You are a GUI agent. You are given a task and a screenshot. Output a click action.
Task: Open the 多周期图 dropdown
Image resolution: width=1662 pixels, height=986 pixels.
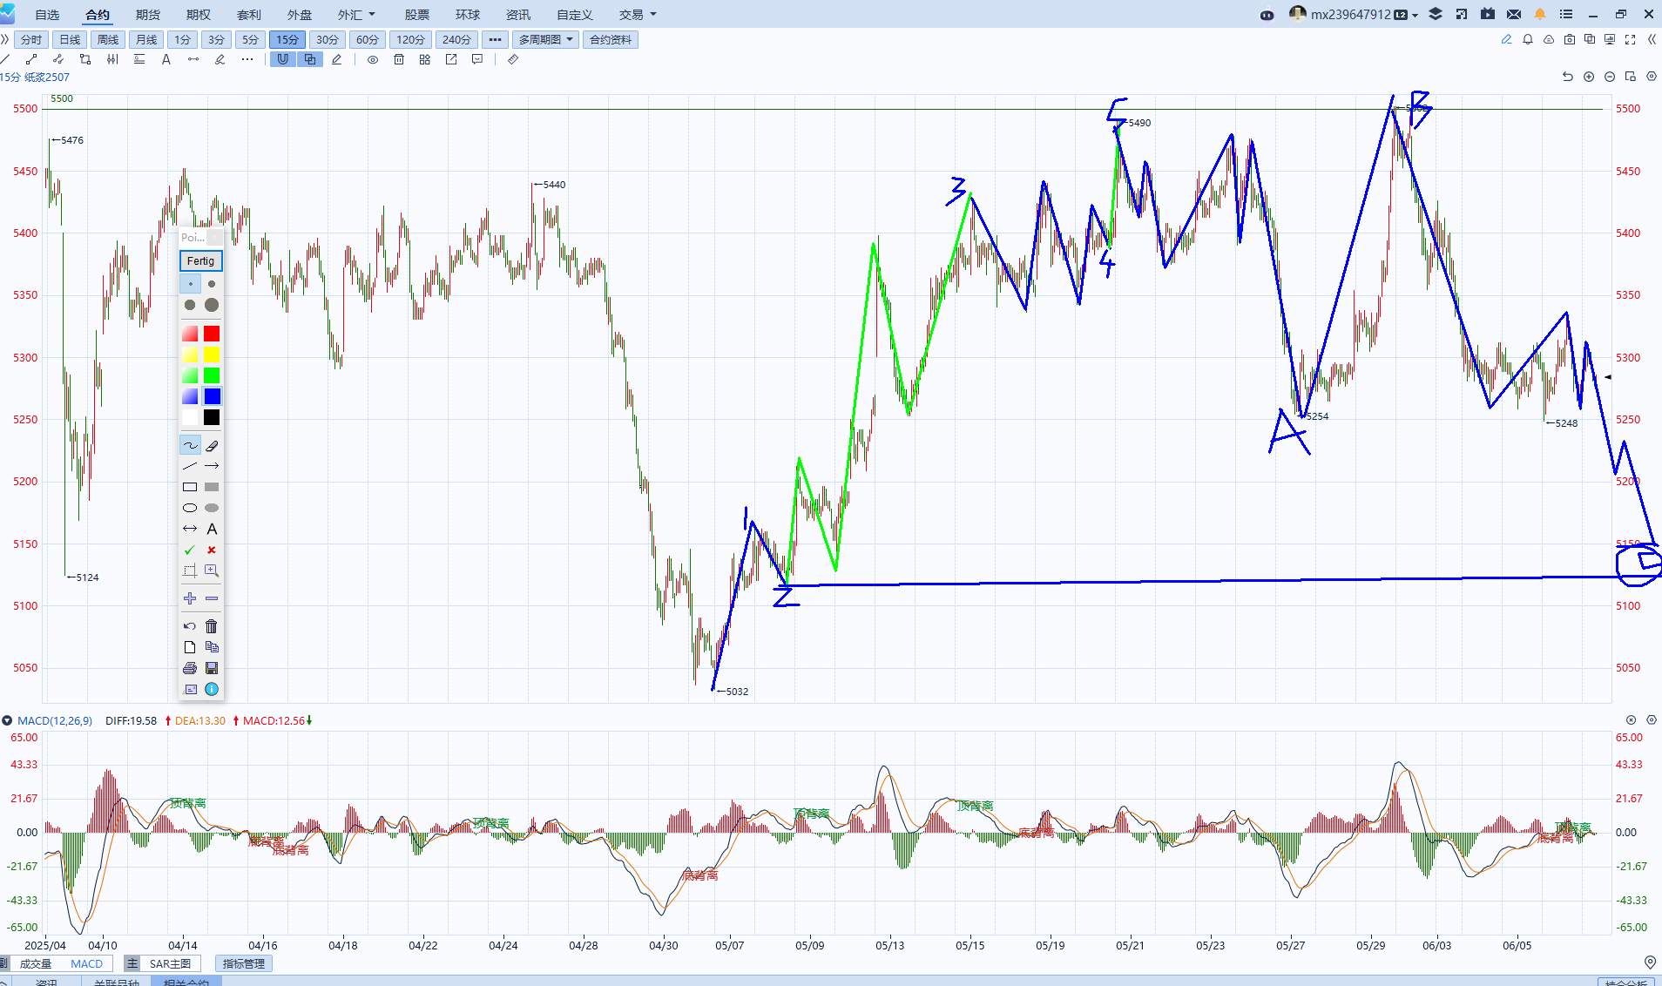pyautogui.click(x=545, y=39)
